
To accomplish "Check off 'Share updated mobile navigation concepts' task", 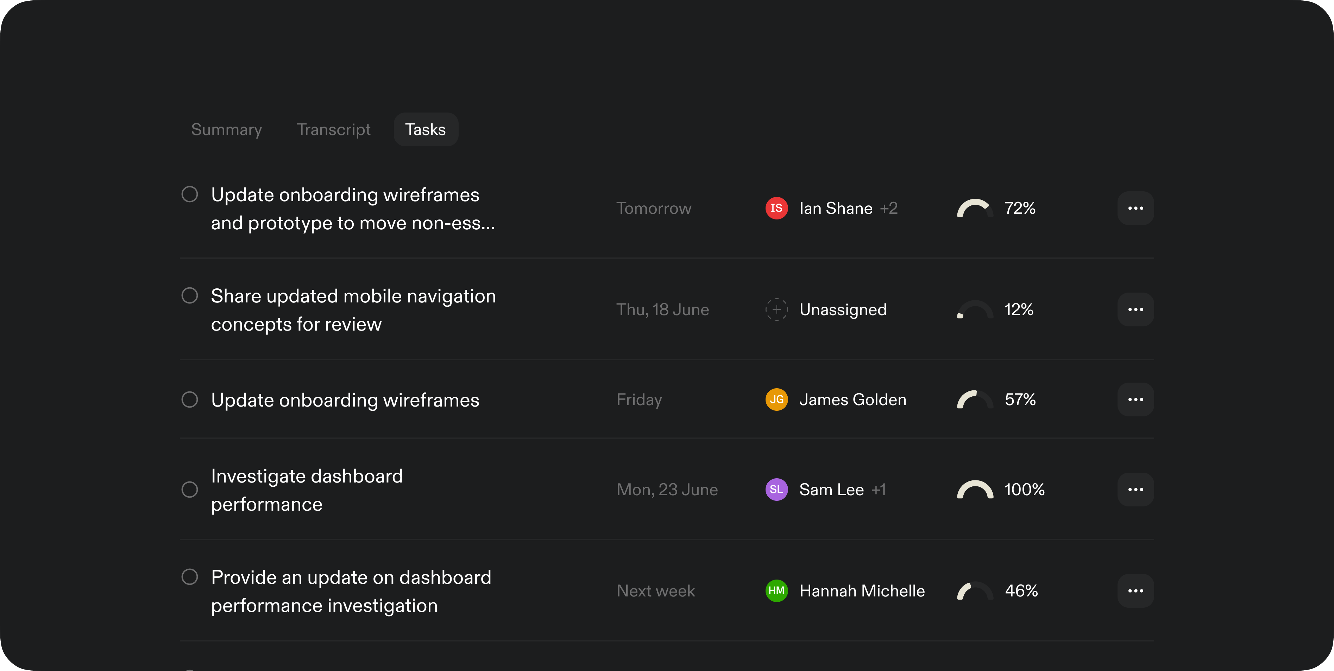I will coord(189,295).
